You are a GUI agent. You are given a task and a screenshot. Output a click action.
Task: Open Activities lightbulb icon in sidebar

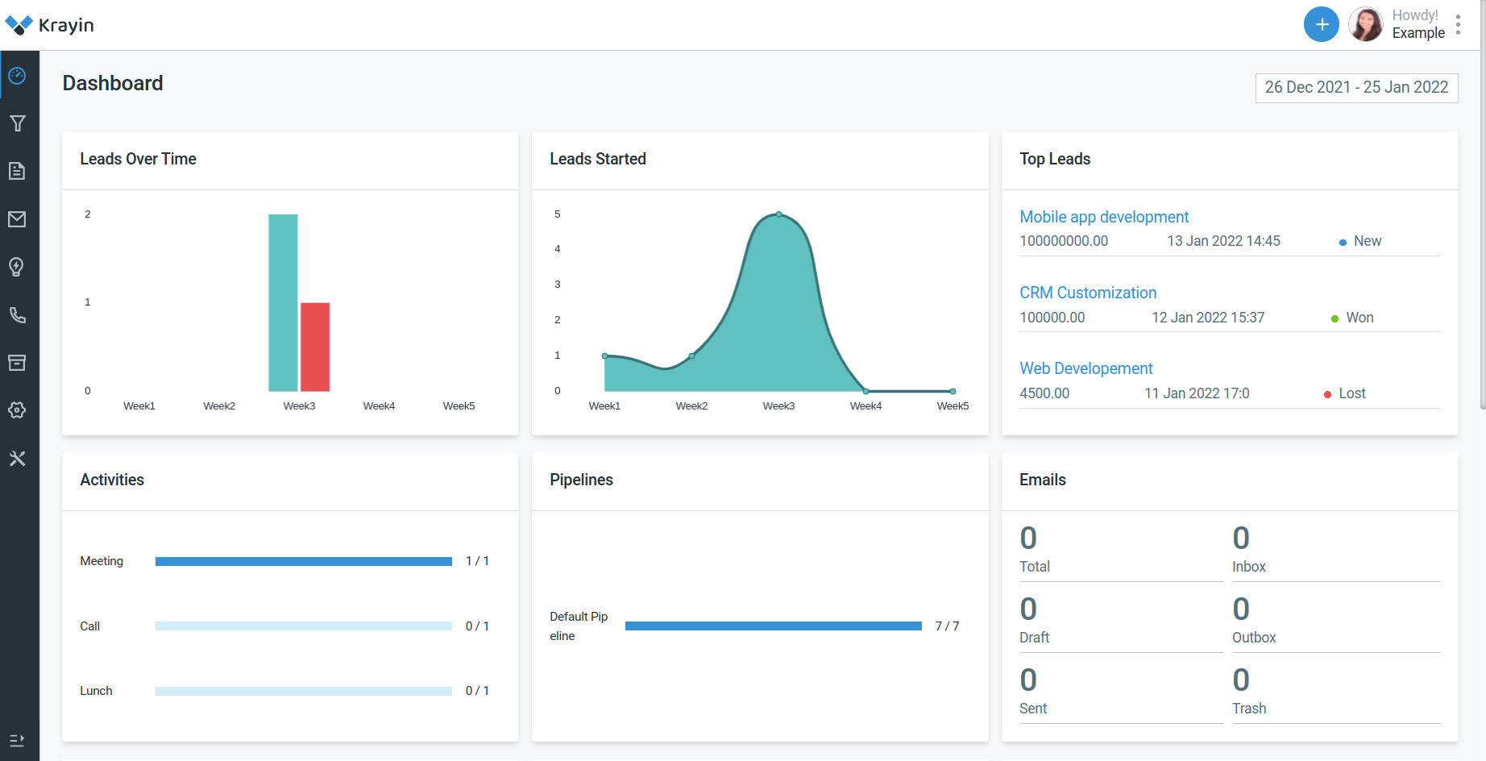coord(17,267)
